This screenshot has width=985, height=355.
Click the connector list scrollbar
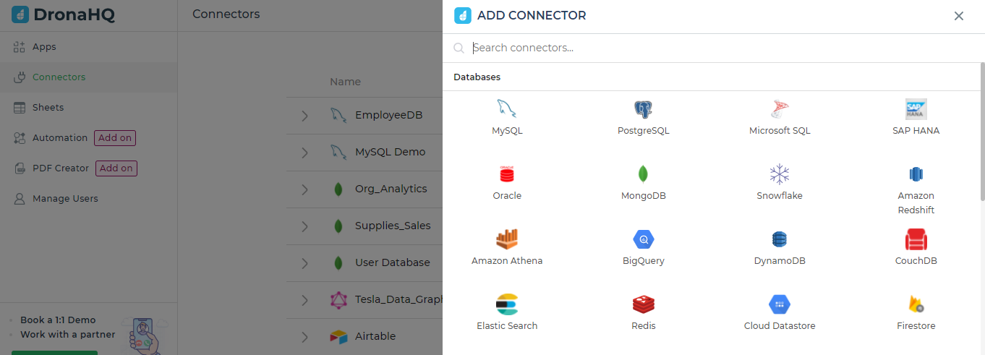[x=982, y=132]
